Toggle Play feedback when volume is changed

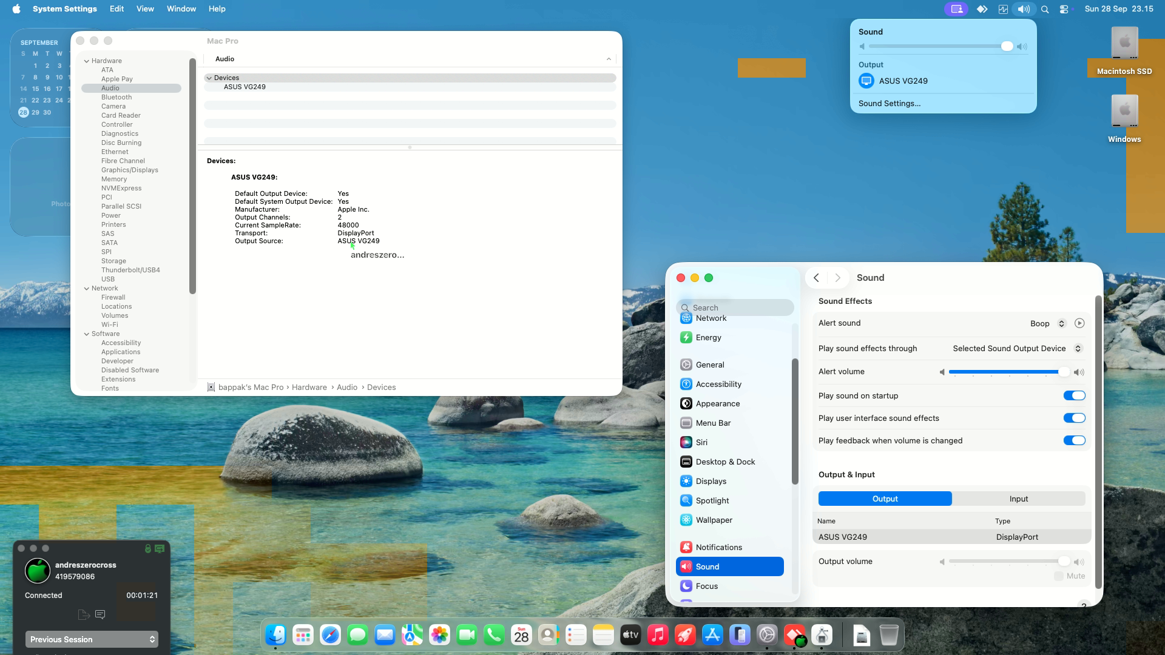click(x=1074, y=440)
